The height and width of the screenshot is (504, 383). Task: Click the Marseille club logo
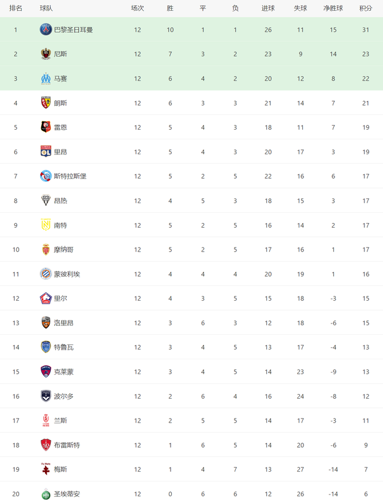45,78
